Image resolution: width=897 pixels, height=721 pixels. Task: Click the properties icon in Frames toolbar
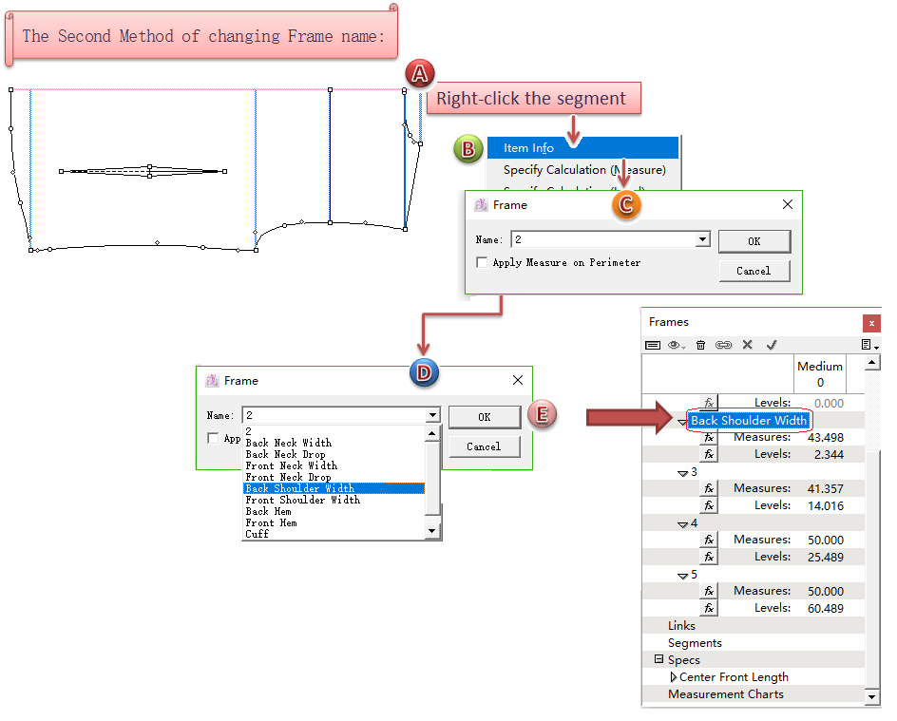click(653, 345)
